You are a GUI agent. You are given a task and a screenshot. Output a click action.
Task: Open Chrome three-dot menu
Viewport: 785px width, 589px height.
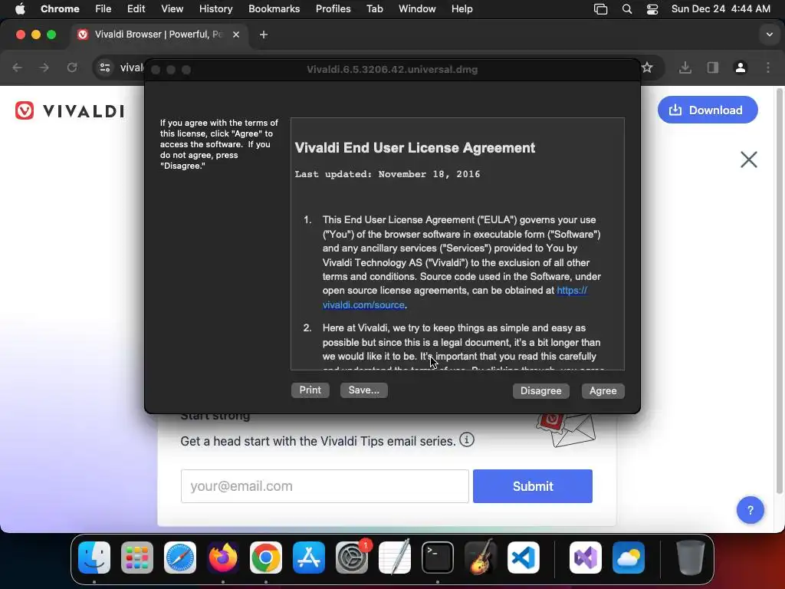click(768, 67)
